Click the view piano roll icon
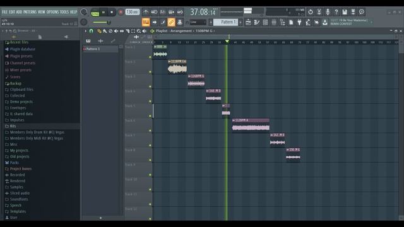 point(257,23)
